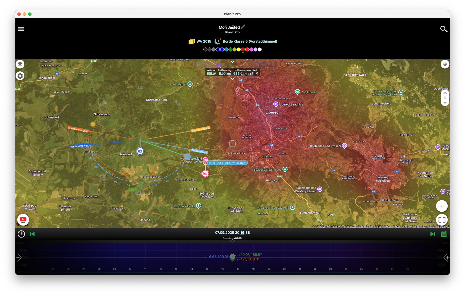Center map on current location
This screenshot has height=295, width=465.
tap(445, 64)
